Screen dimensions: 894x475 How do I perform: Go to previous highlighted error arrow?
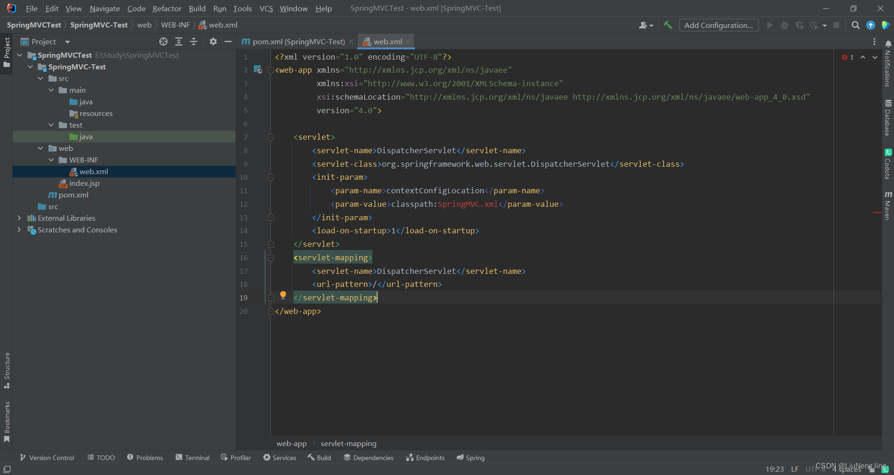click(863, 57)
